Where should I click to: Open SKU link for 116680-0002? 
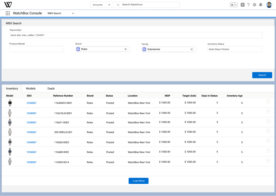click(31, 152)
